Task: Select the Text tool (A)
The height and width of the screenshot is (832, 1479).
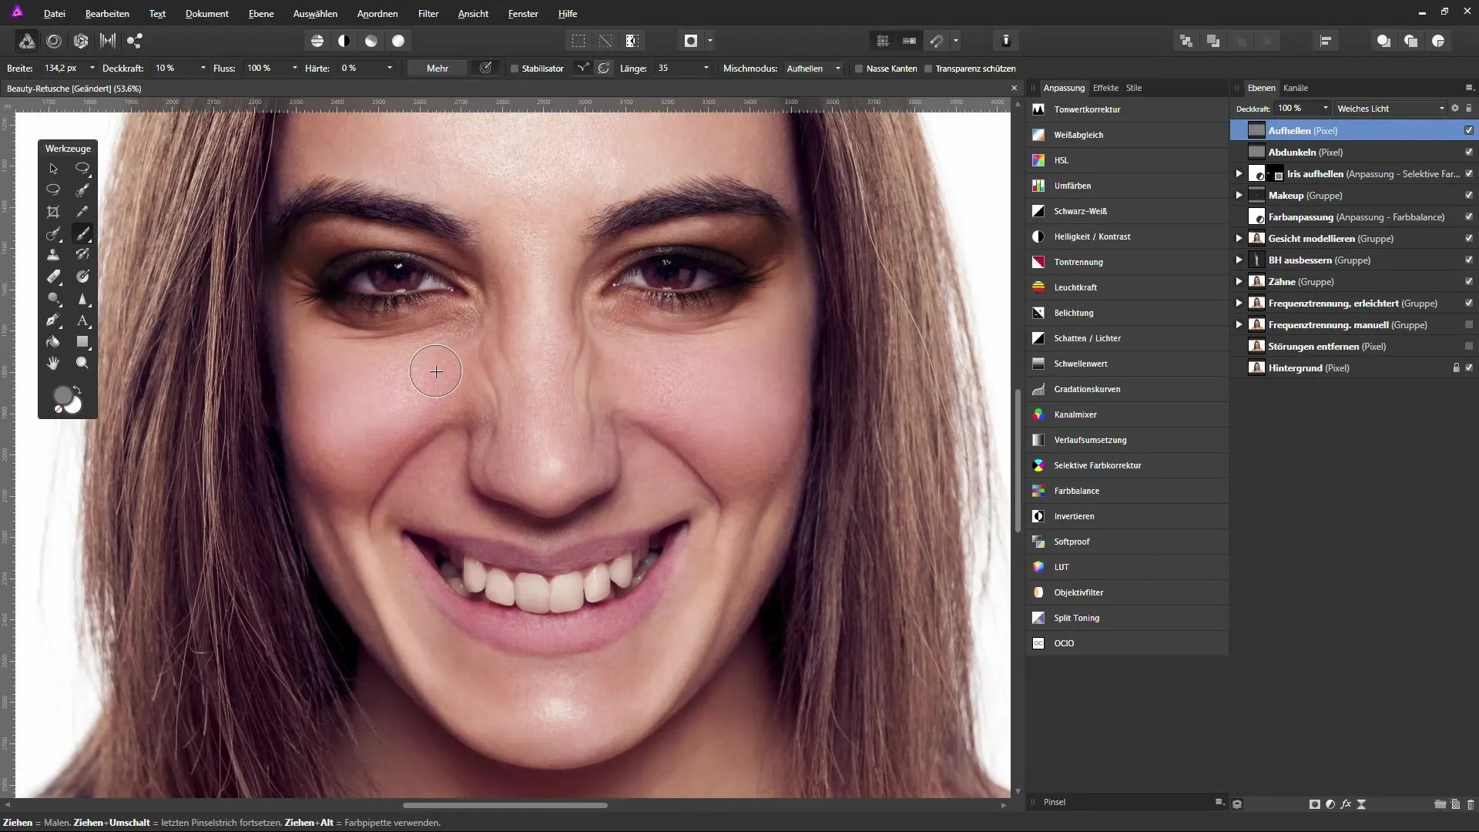Action: pos(82,320)
